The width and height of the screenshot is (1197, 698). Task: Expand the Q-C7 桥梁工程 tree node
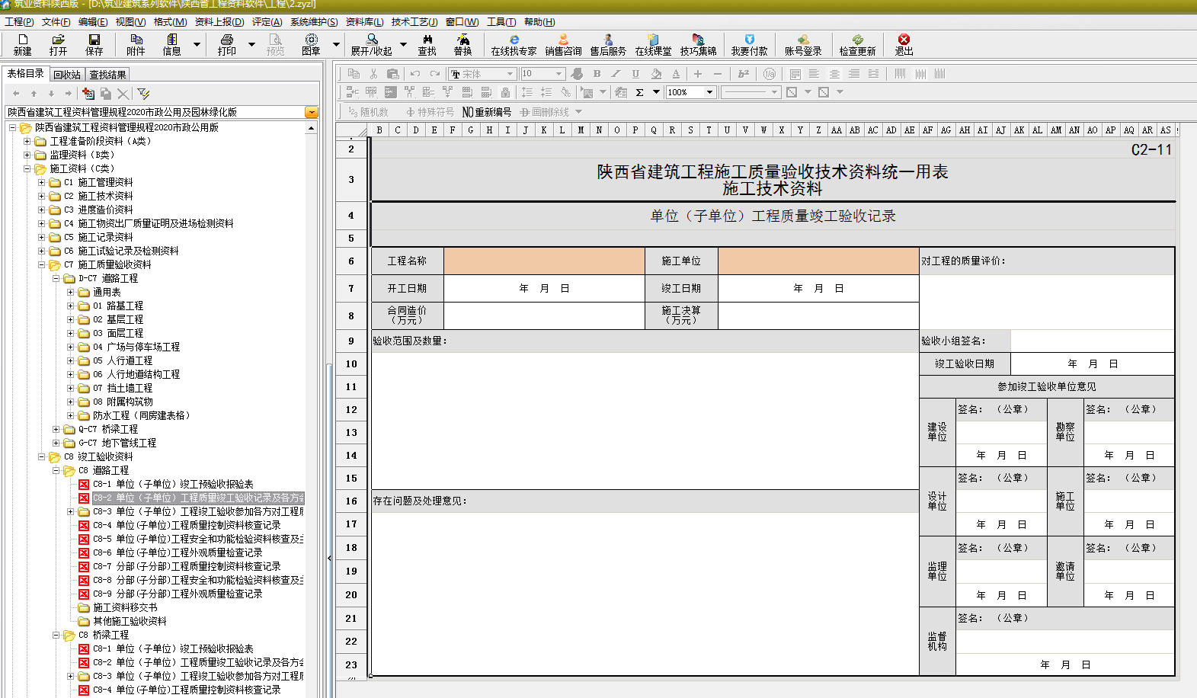[56, 429]
